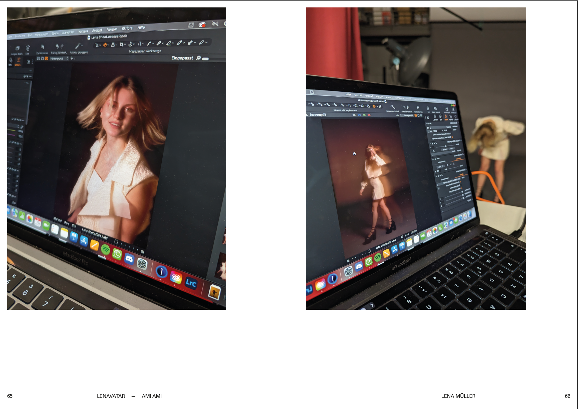Select the Heal bandage tool in left photo
Viewport: 578px width, 409px height.
click(159, 43)
